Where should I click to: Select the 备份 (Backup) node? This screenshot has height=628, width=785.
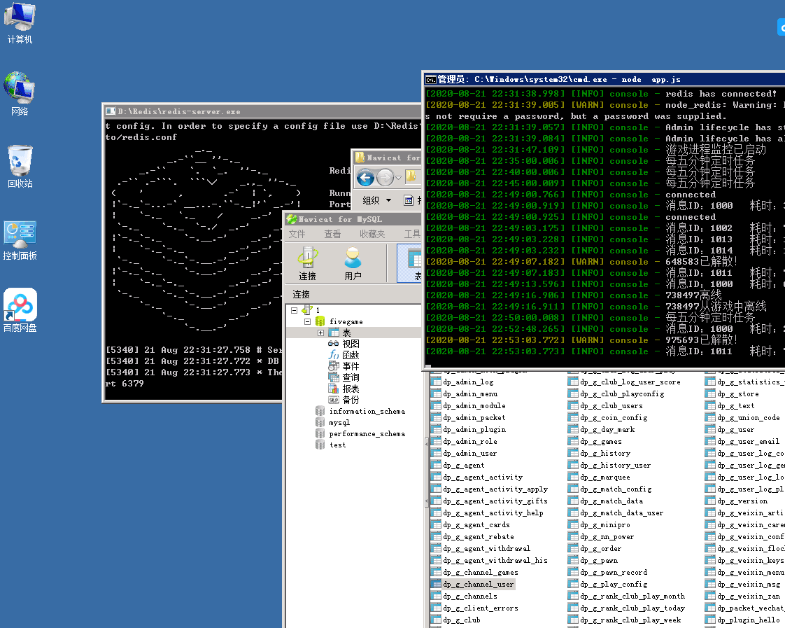pos(350,400)
